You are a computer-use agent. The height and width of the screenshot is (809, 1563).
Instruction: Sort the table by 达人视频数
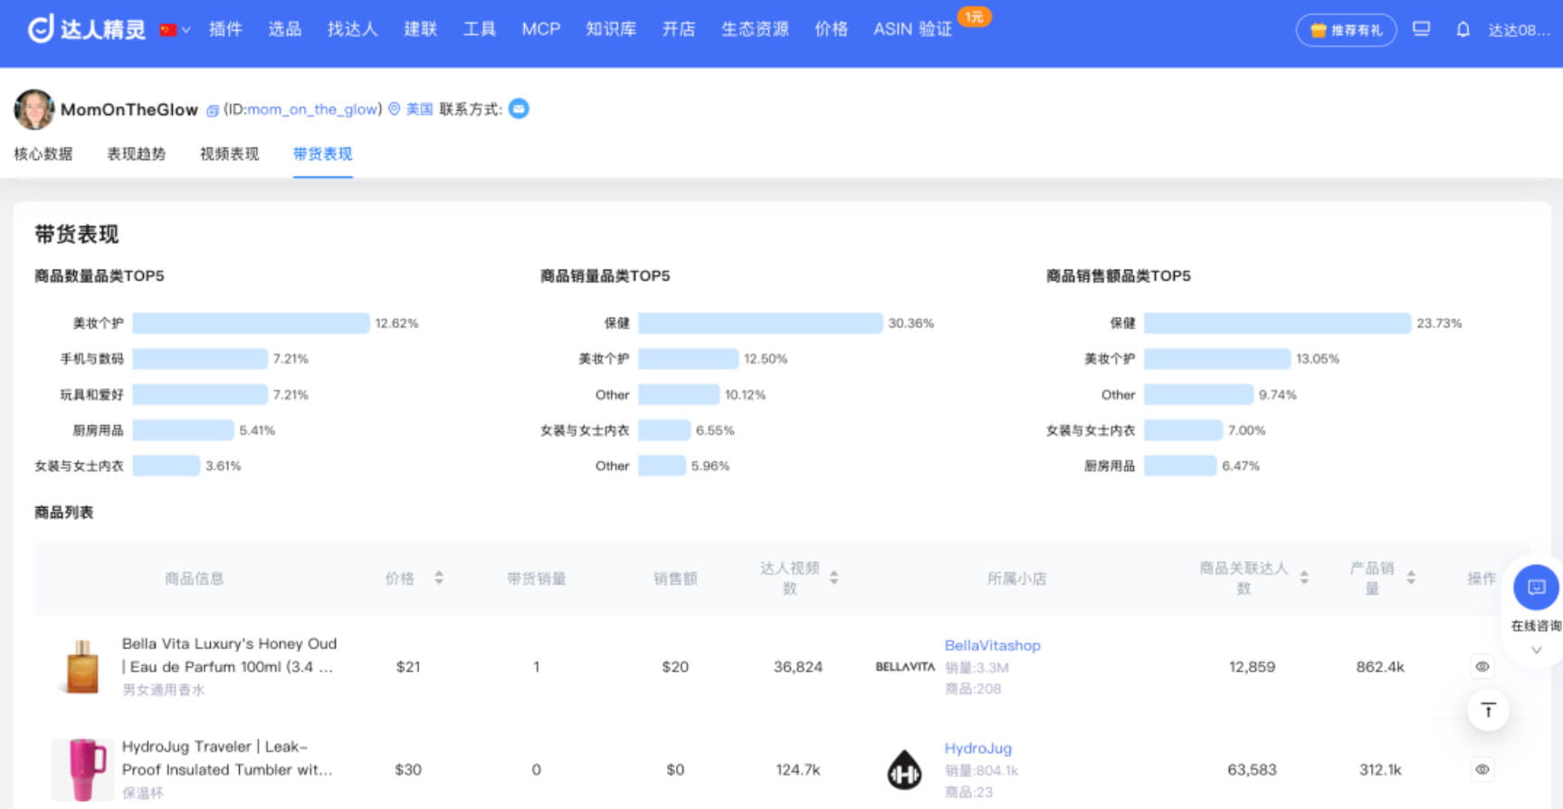click(834, 577)
